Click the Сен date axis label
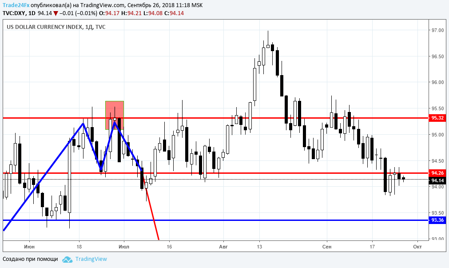Image resolution: width=449 pixels, height=268 pixels. 327,247
